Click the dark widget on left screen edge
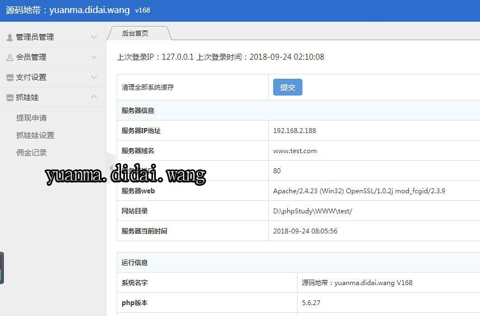Image resolution: width=480 pixels, height=316 pixels. [2, 268]
